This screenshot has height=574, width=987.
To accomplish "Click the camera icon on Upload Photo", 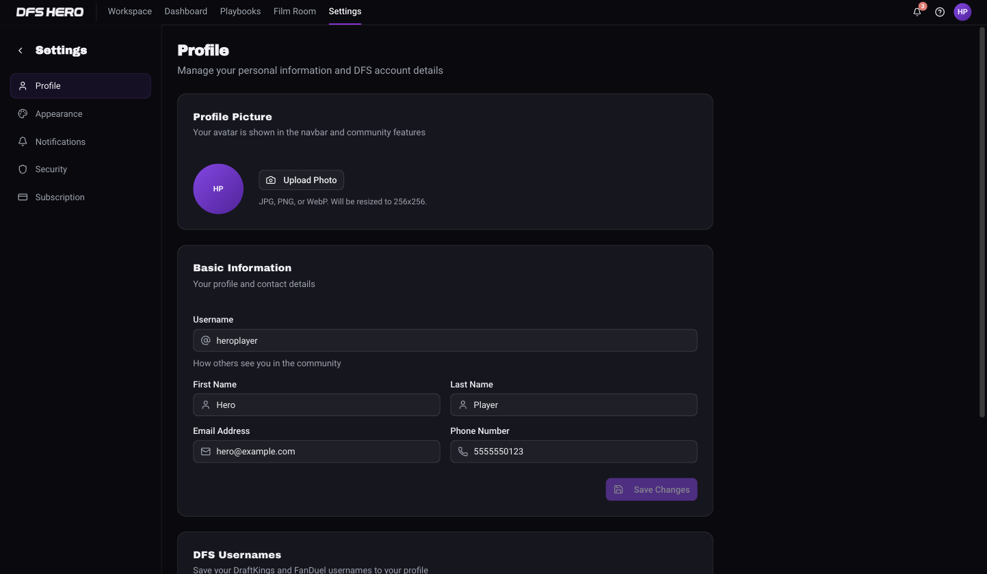I will pyautogui.click(x=271, y=180).
